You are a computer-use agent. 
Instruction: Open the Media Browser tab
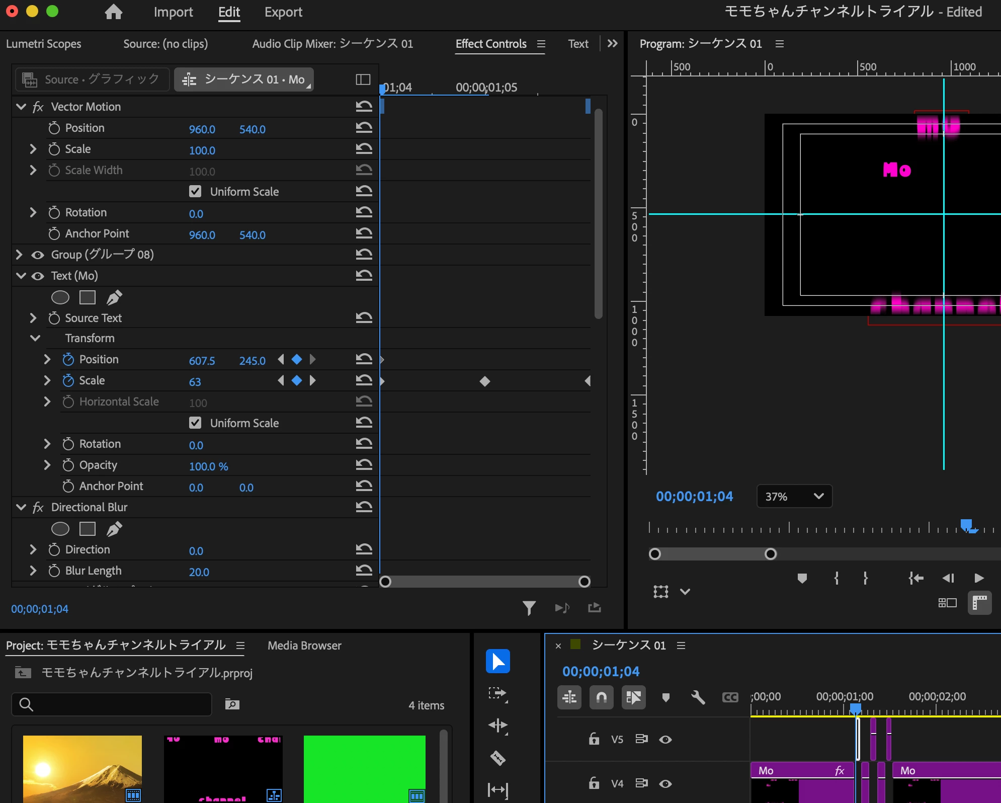tap(304, 646)
